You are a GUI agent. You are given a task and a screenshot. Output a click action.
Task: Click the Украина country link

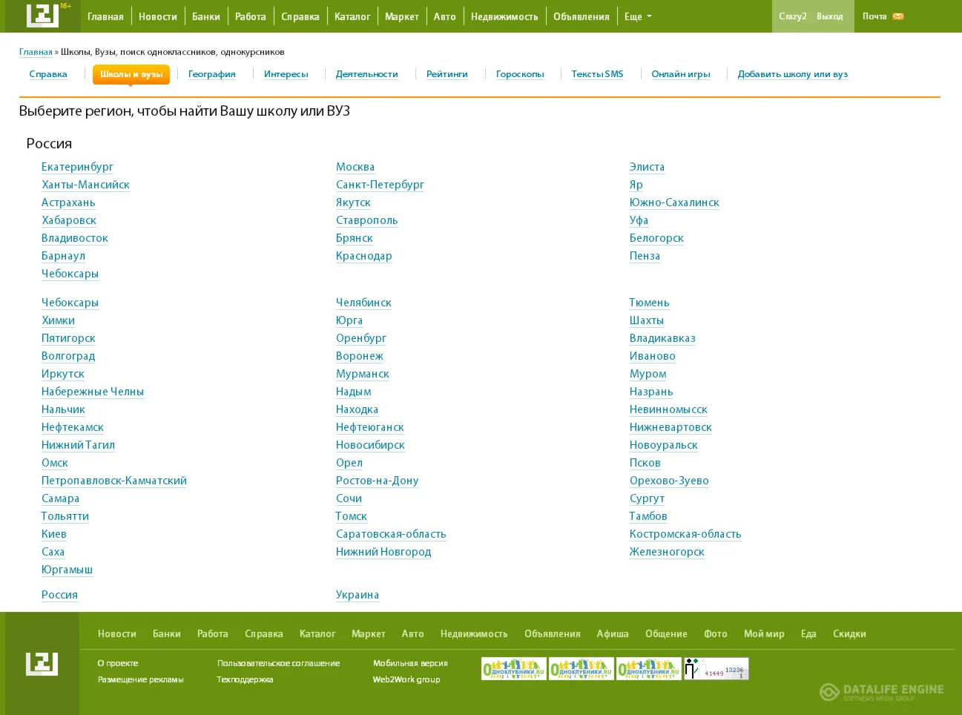point(358,595)
